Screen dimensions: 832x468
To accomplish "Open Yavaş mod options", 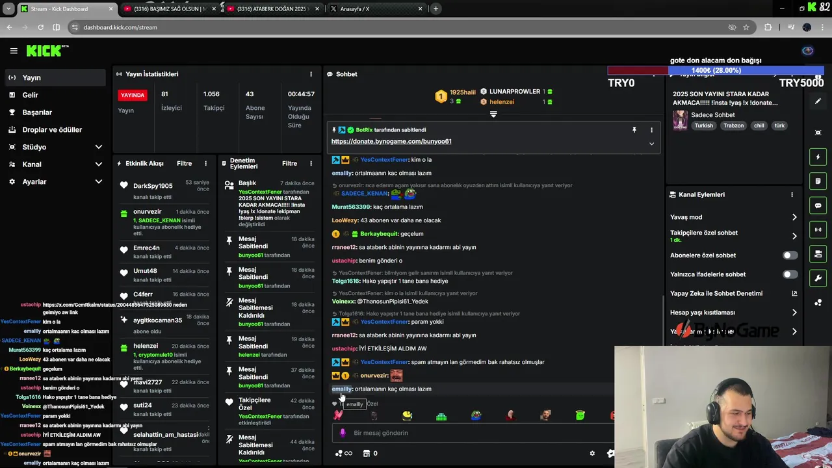I will point(733,217).
